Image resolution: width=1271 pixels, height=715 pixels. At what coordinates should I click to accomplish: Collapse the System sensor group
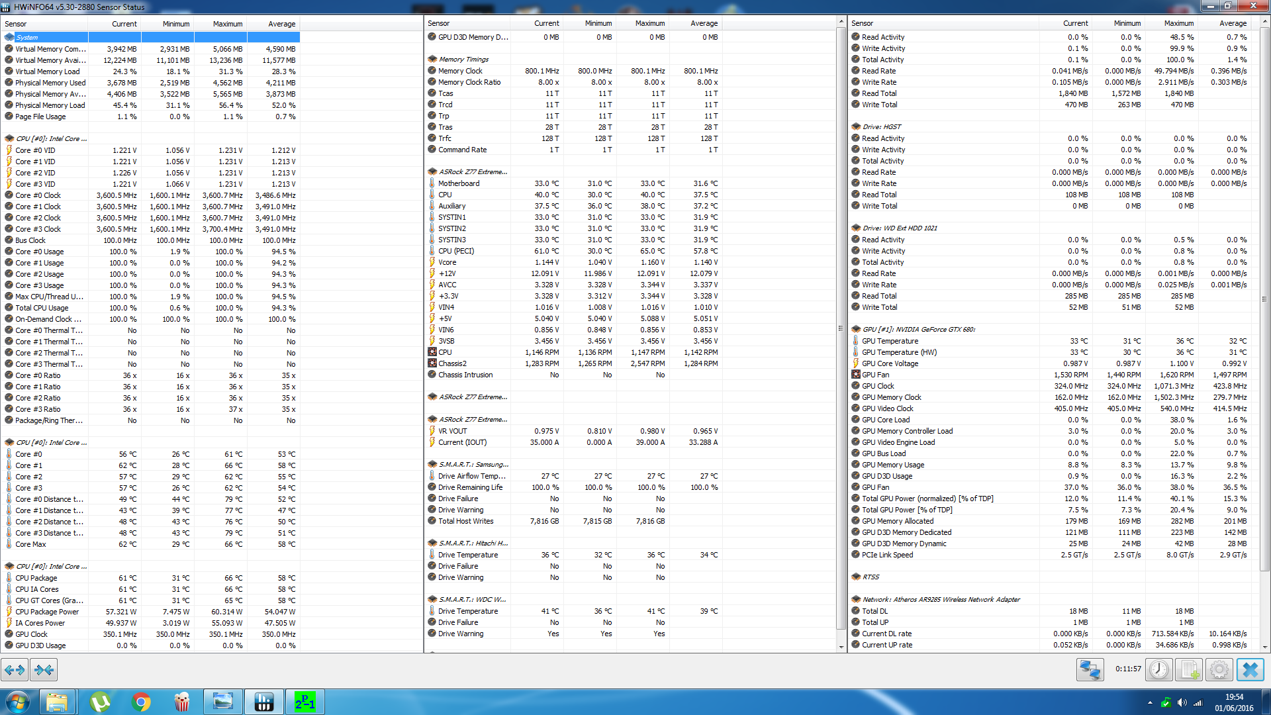[x=26, y=37]
